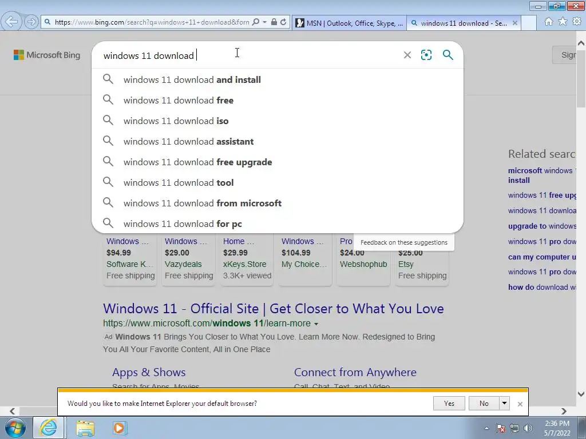586x439 pixels.
Task: Open the $94.99 Software K... product card
Action: click(130, 259)
